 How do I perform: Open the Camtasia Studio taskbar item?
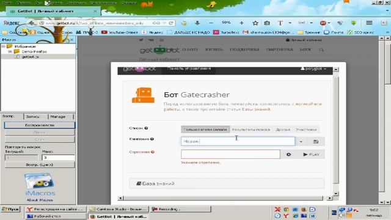click(118, 209)
